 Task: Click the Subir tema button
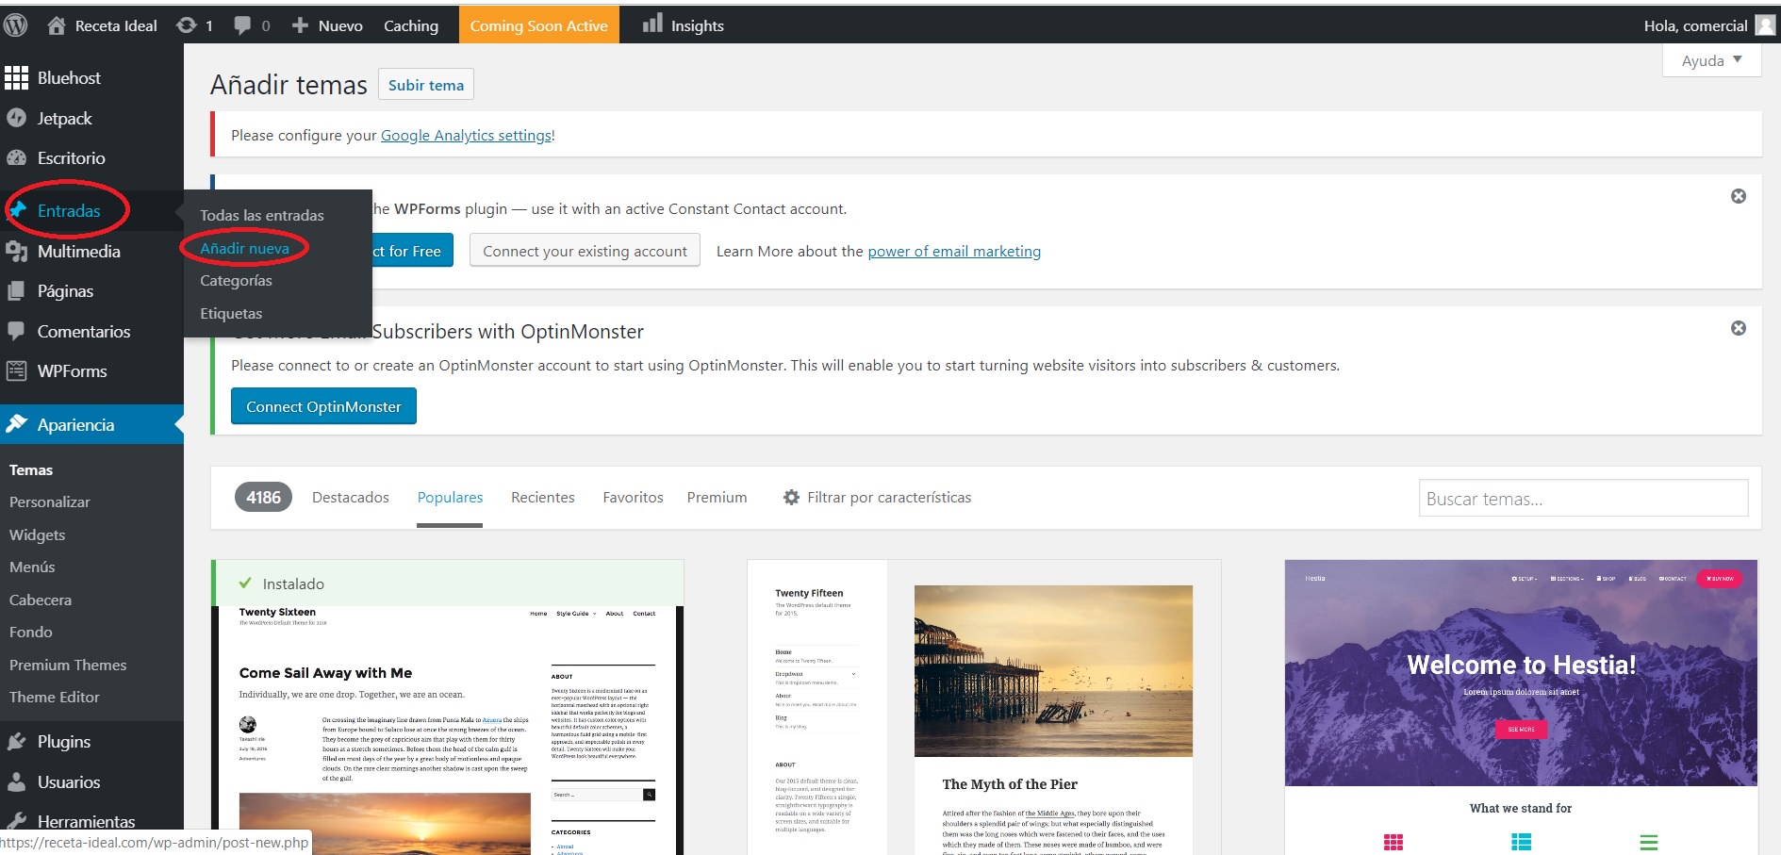click(x=425, y=85)
